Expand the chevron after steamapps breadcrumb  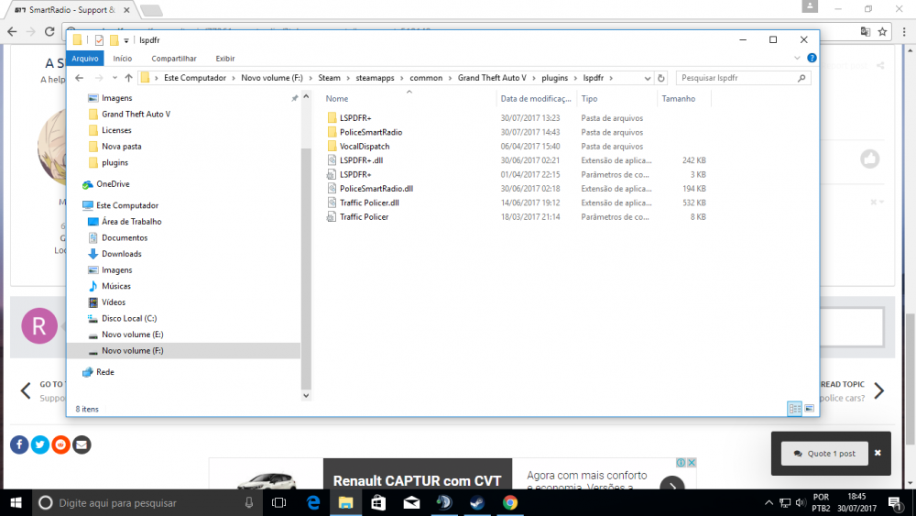click(402, 78)
